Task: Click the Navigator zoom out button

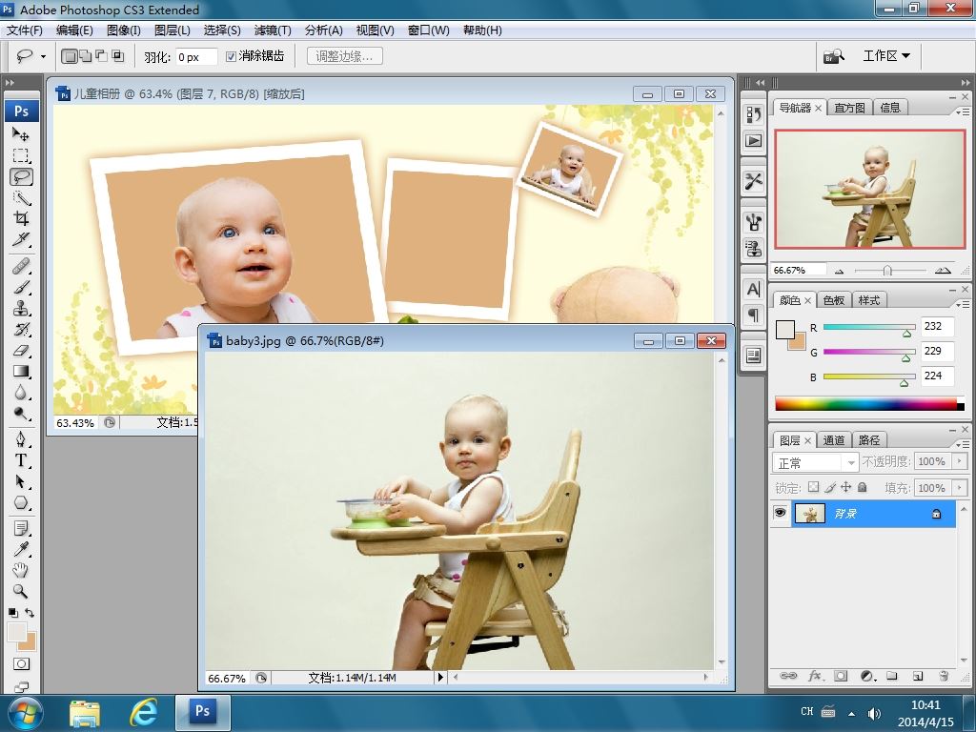Action: pyautogui.click(x=839, y=271)
